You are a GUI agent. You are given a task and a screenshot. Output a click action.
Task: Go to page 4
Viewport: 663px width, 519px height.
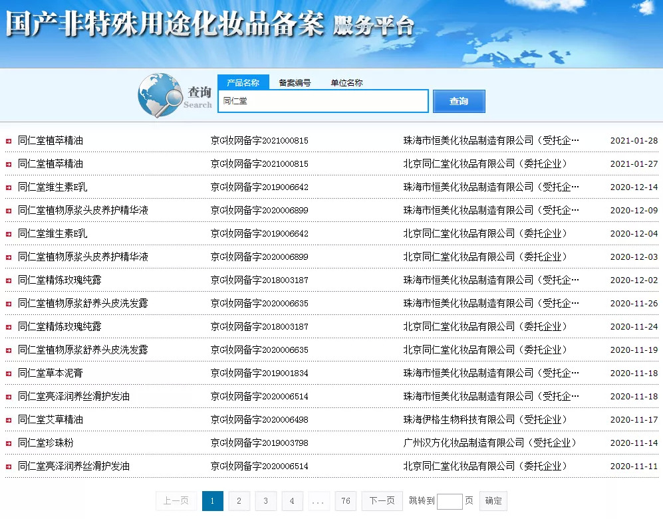pyautogui.click(x=292, y=501)
